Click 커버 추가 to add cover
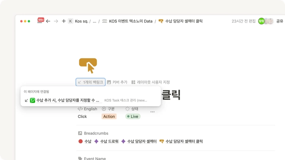Viewport: 285px width, 160px height. pos(117,82)
